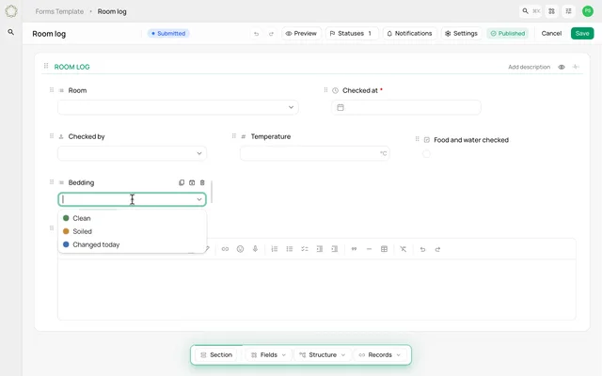Clear text formatting in the editor

(x=404, y=249)
